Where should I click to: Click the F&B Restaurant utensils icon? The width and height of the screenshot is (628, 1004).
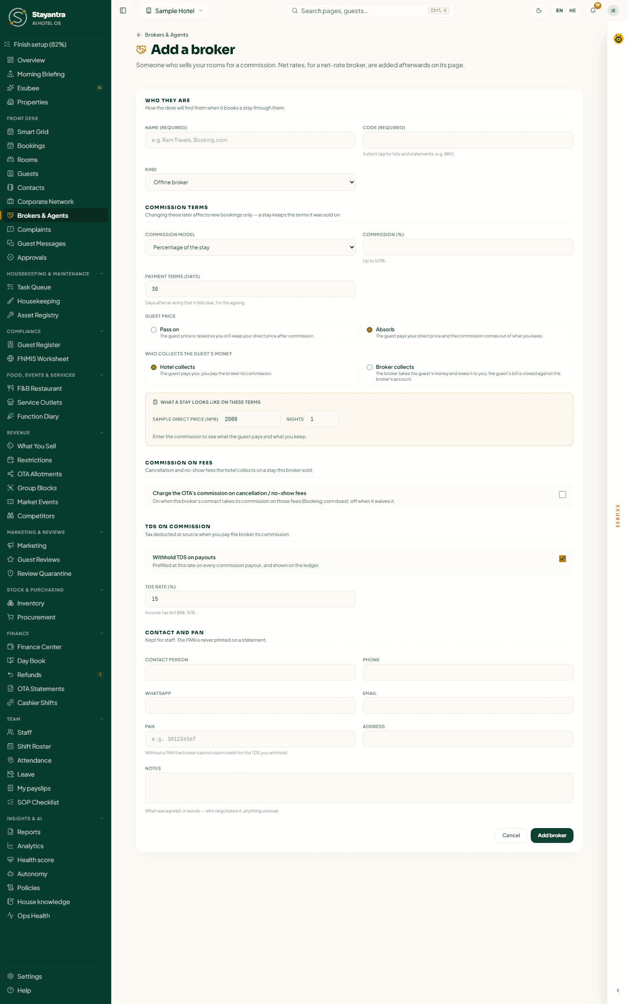[x=10, y=388]
